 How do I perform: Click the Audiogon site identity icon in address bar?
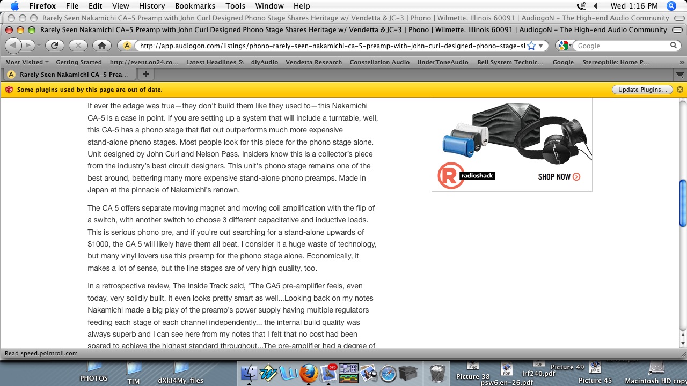127,46
